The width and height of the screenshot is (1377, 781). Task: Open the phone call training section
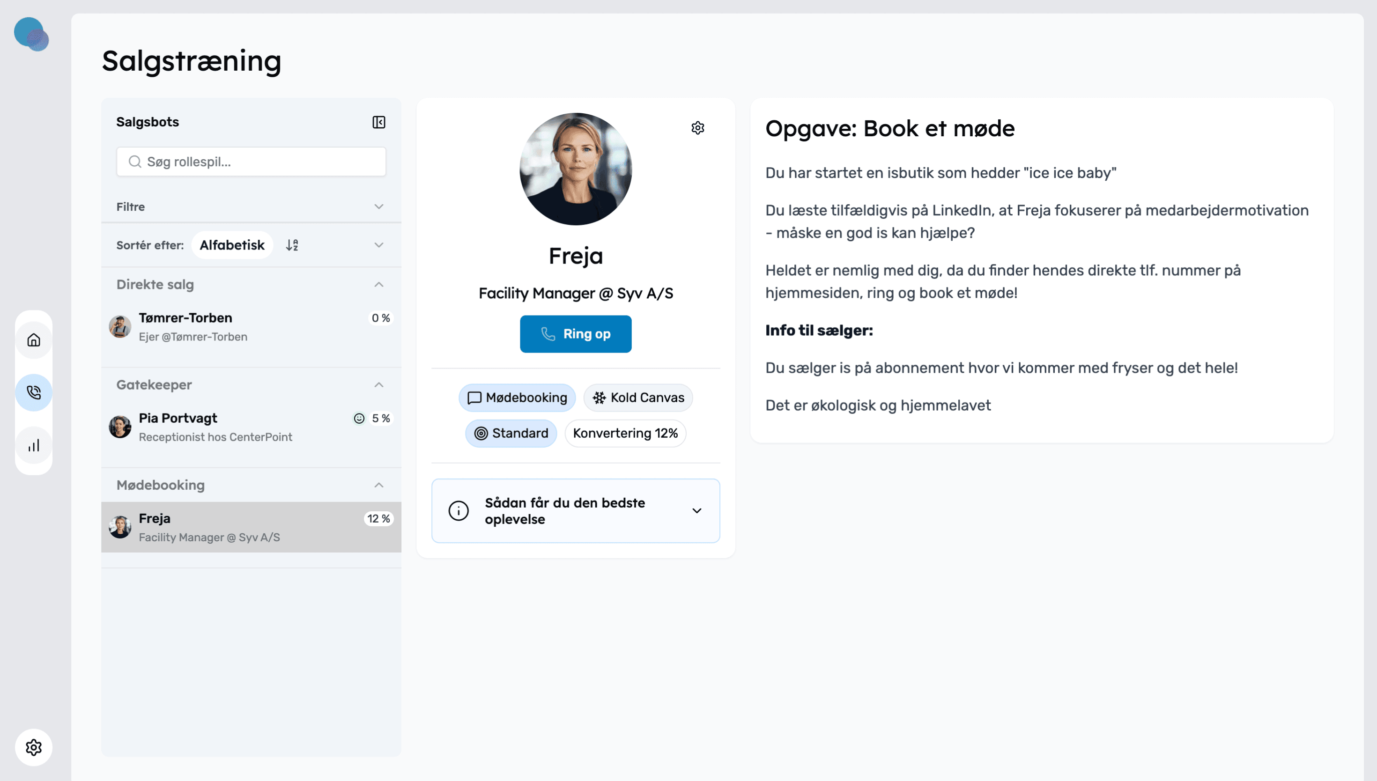(x=34, y=393)
